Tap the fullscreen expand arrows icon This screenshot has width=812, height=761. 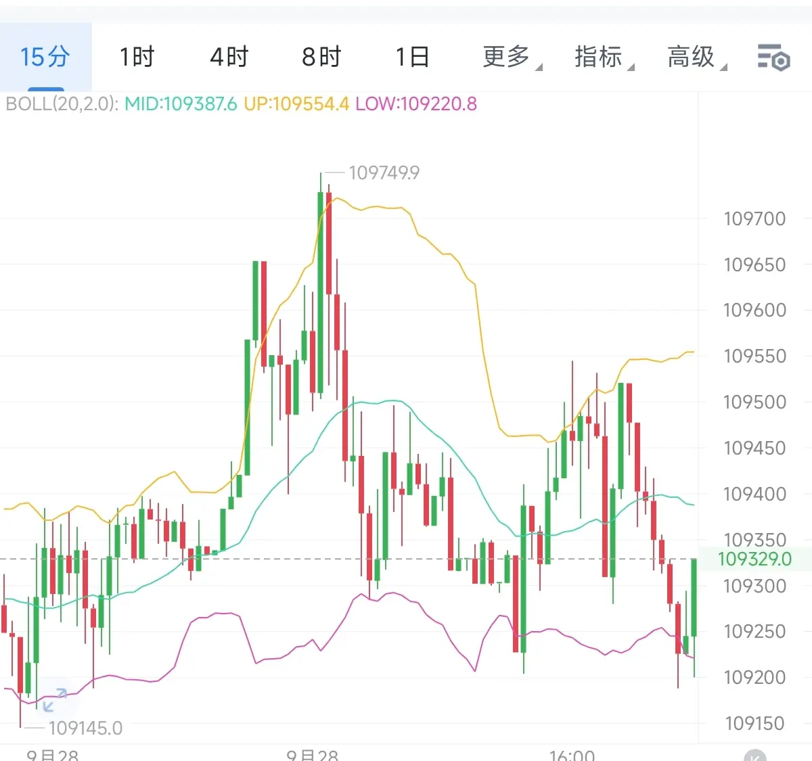click(x=54, y=699)
